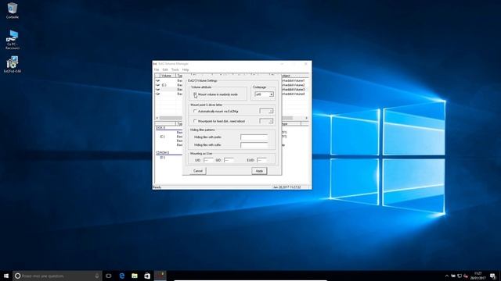This screenshot has height=281, width=501.
Task: Open the Windows Start menu
Action: pos(6,276)
